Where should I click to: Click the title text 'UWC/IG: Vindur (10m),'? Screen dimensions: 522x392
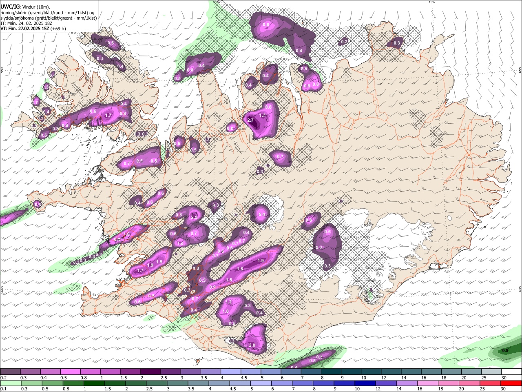[25, 7]
